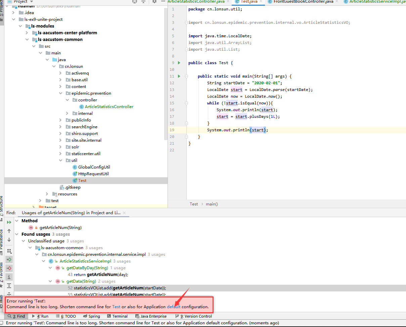This screenshot has height=327, width=406.
Task: Go to previous occurrence arrow in Find panel
Action: (x=9, y=231)
